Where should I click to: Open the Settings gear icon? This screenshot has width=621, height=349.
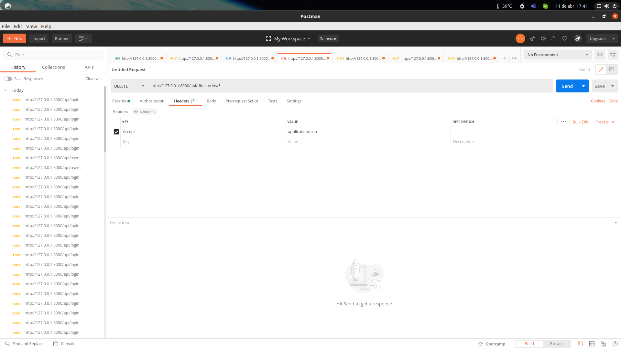click(x=544, y=38)
